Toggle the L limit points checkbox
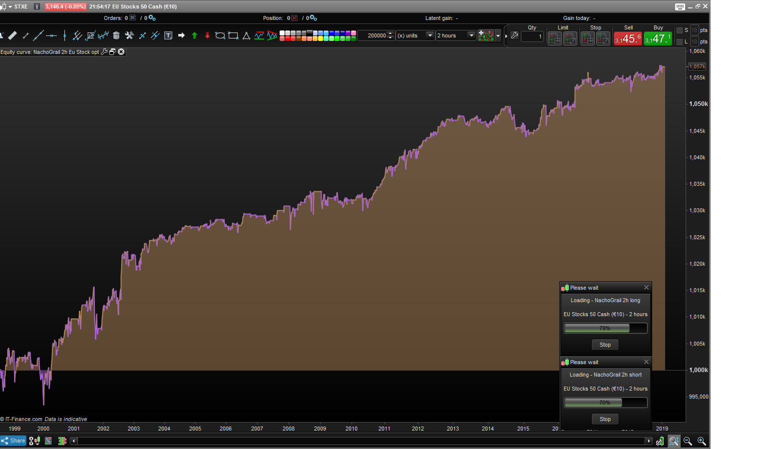The height and width of the screenshot is (449, 773). click(x=679, y=42)
